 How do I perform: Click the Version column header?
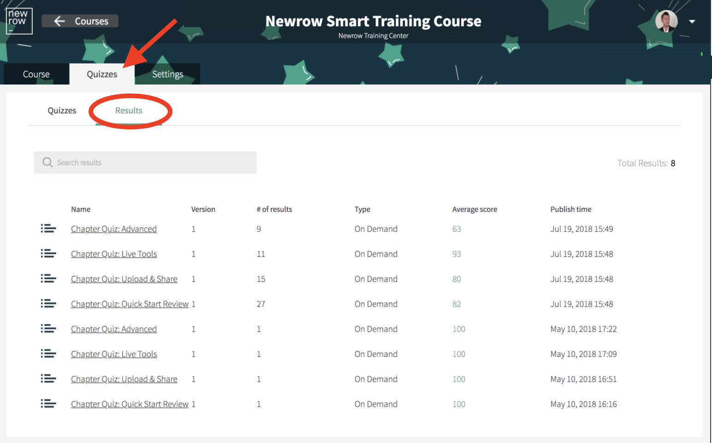point(203,209)
